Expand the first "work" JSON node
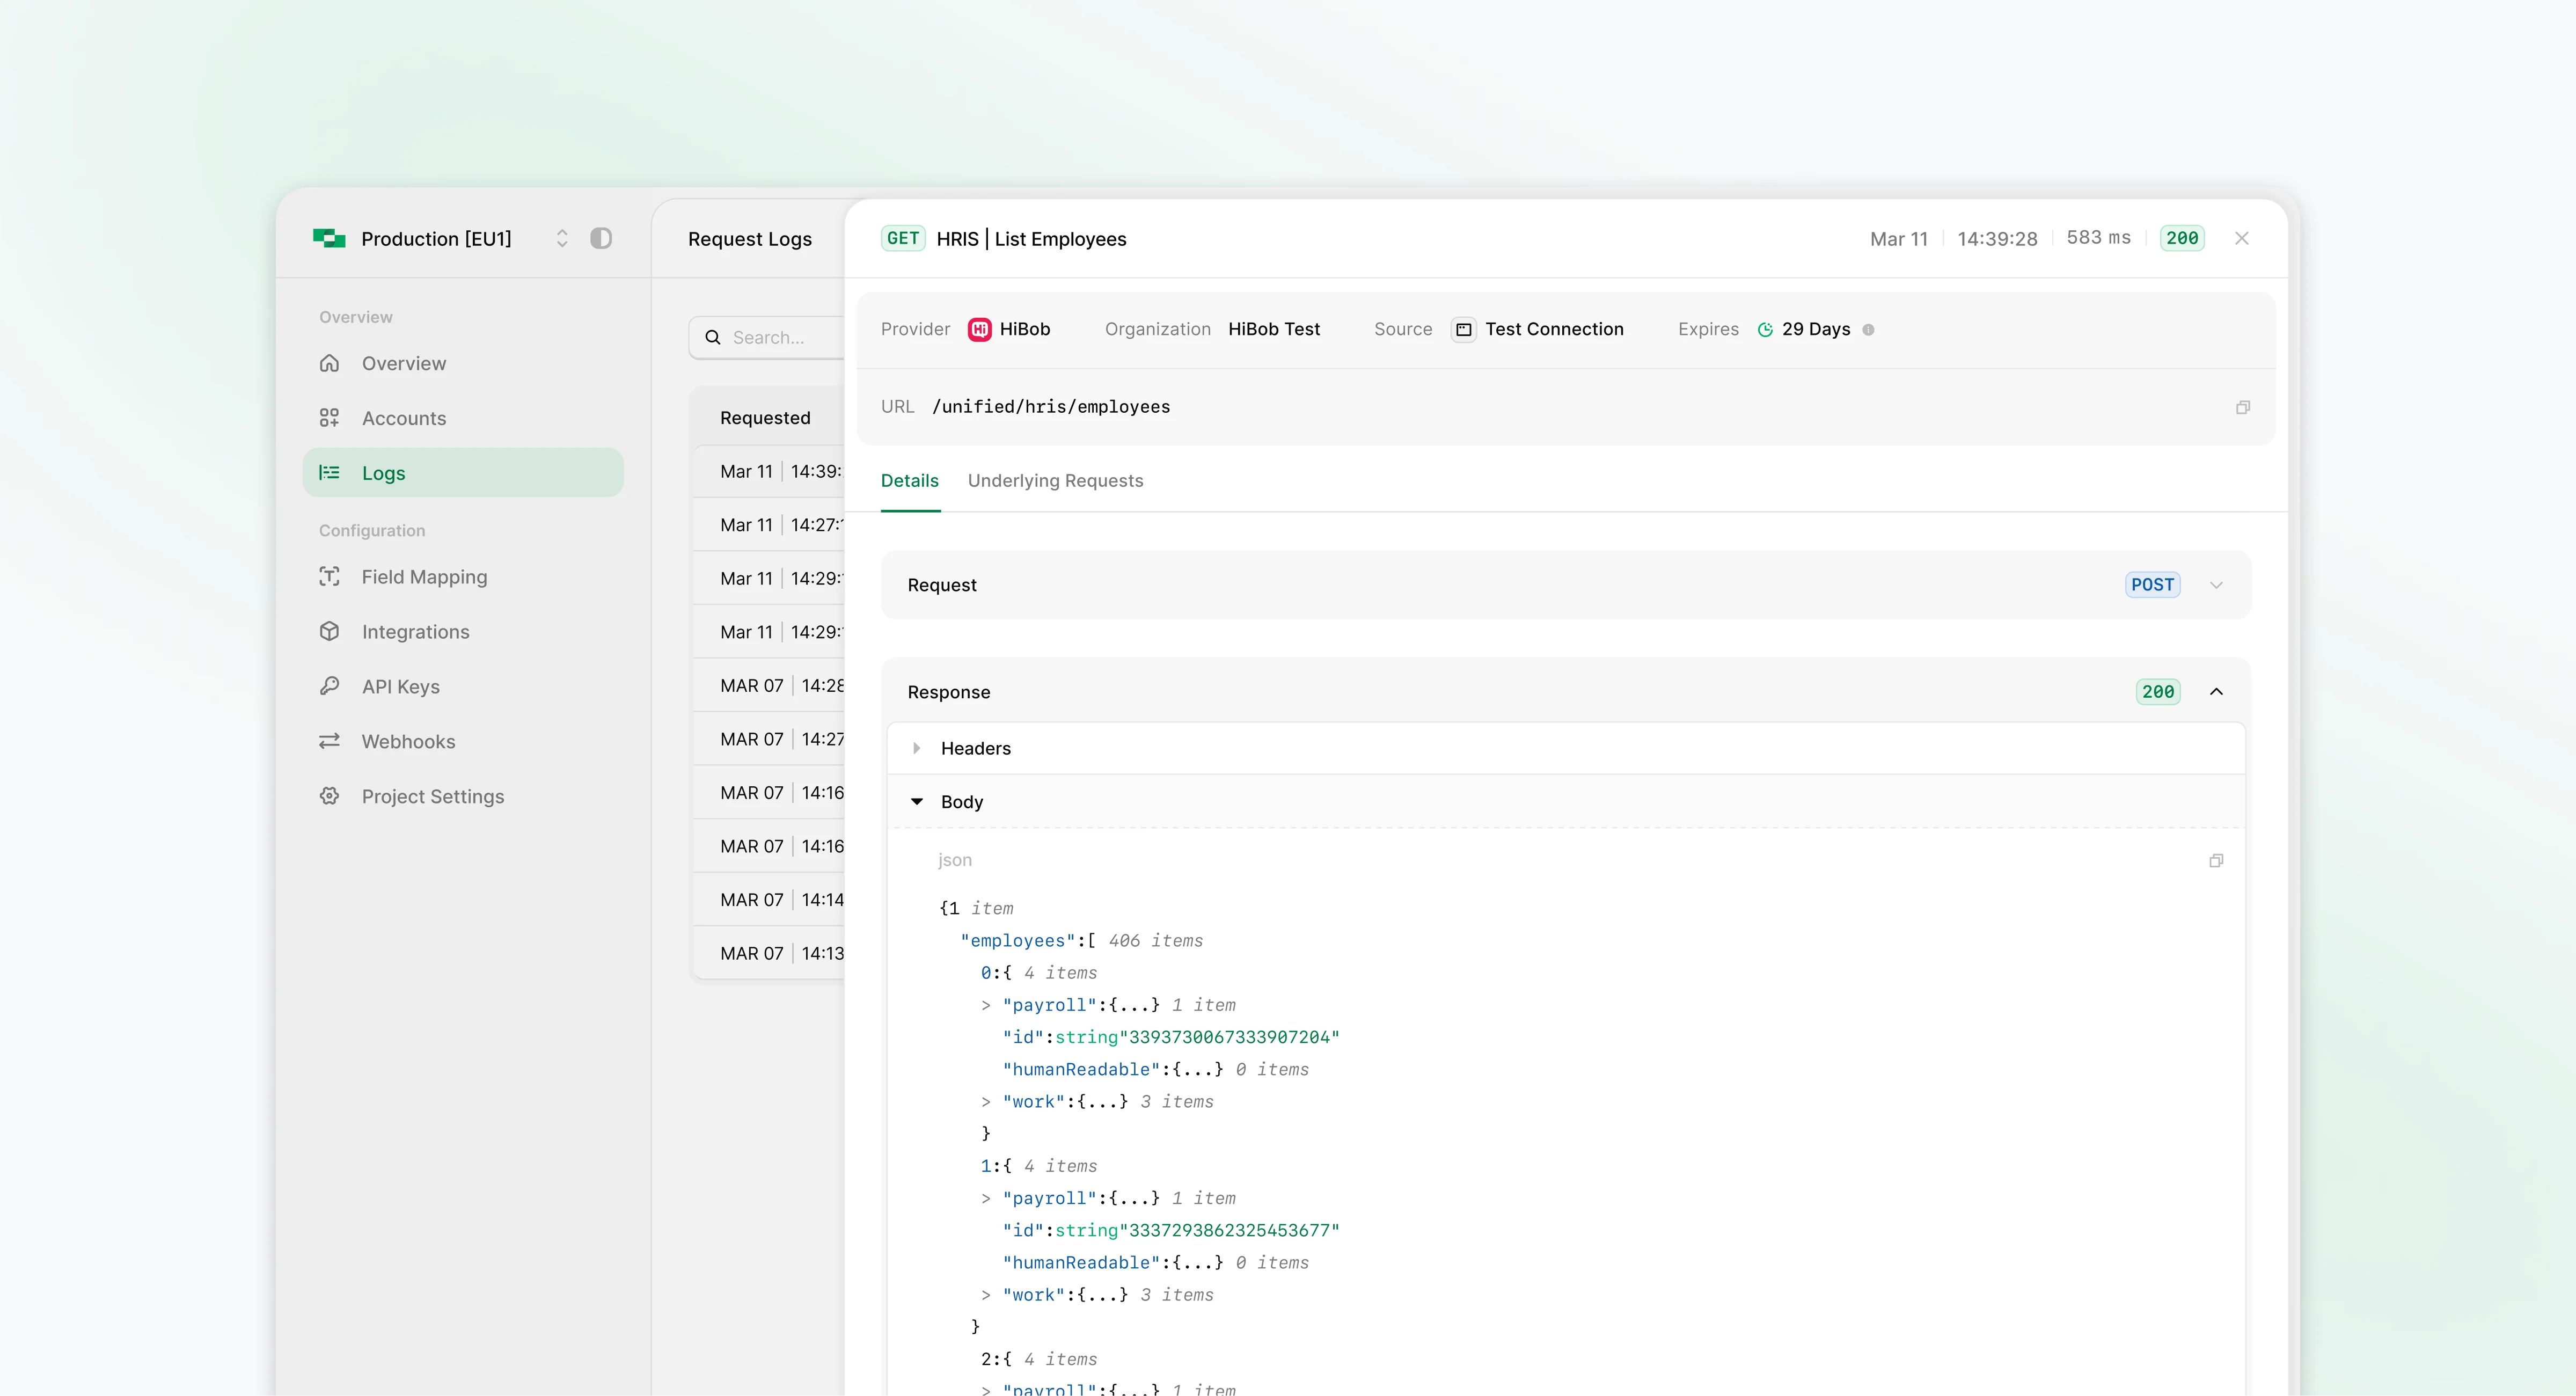2576x1396 pixels. pos(986,1102)
